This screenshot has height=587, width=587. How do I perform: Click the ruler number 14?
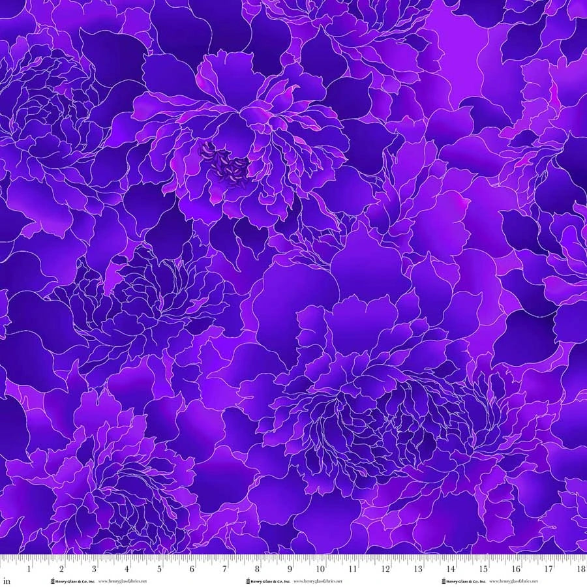(x=451, y=569)
